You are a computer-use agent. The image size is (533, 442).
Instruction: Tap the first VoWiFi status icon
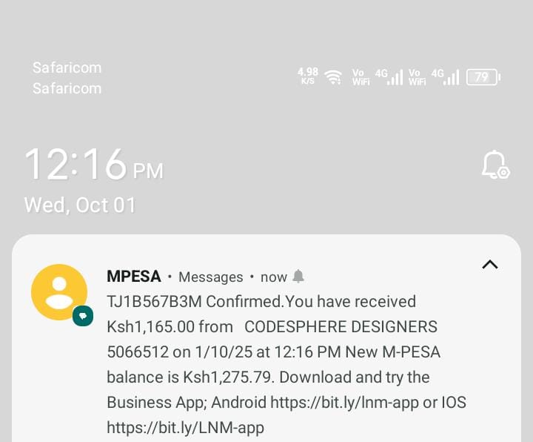coord(361,76)
